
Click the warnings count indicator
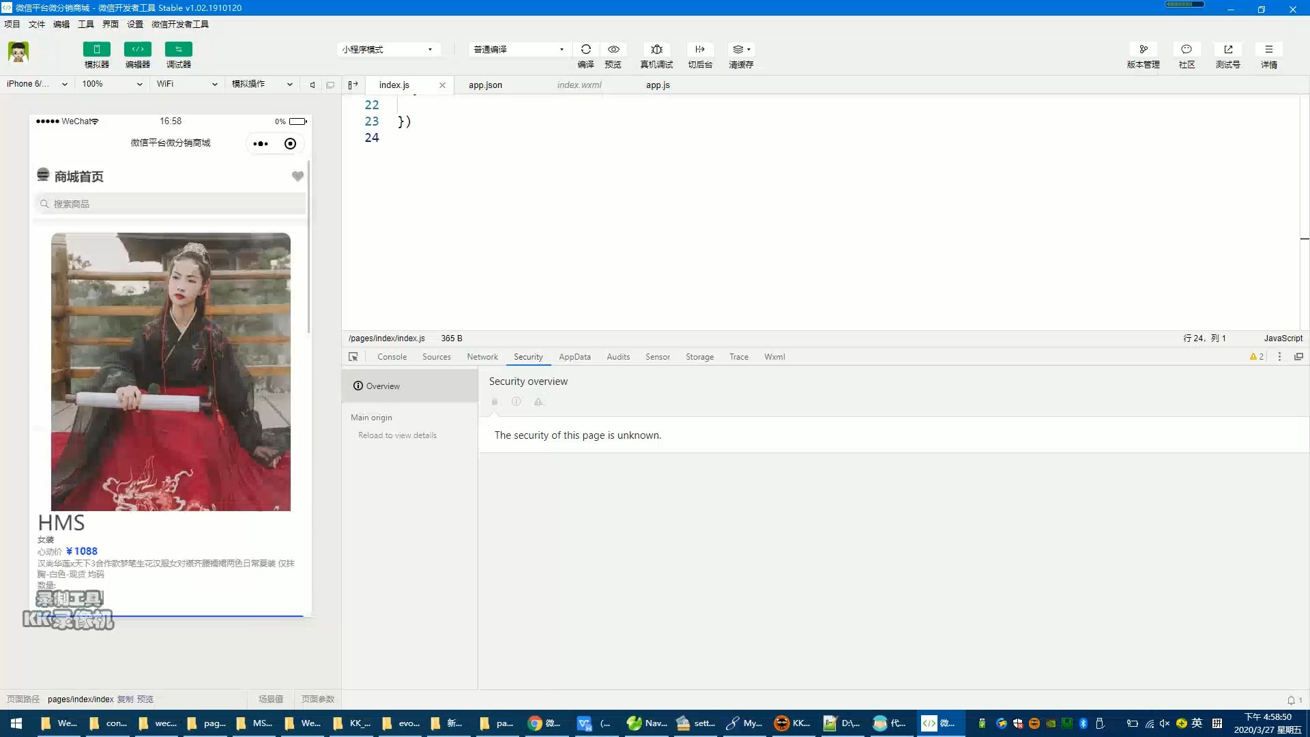coord(1256,356)
